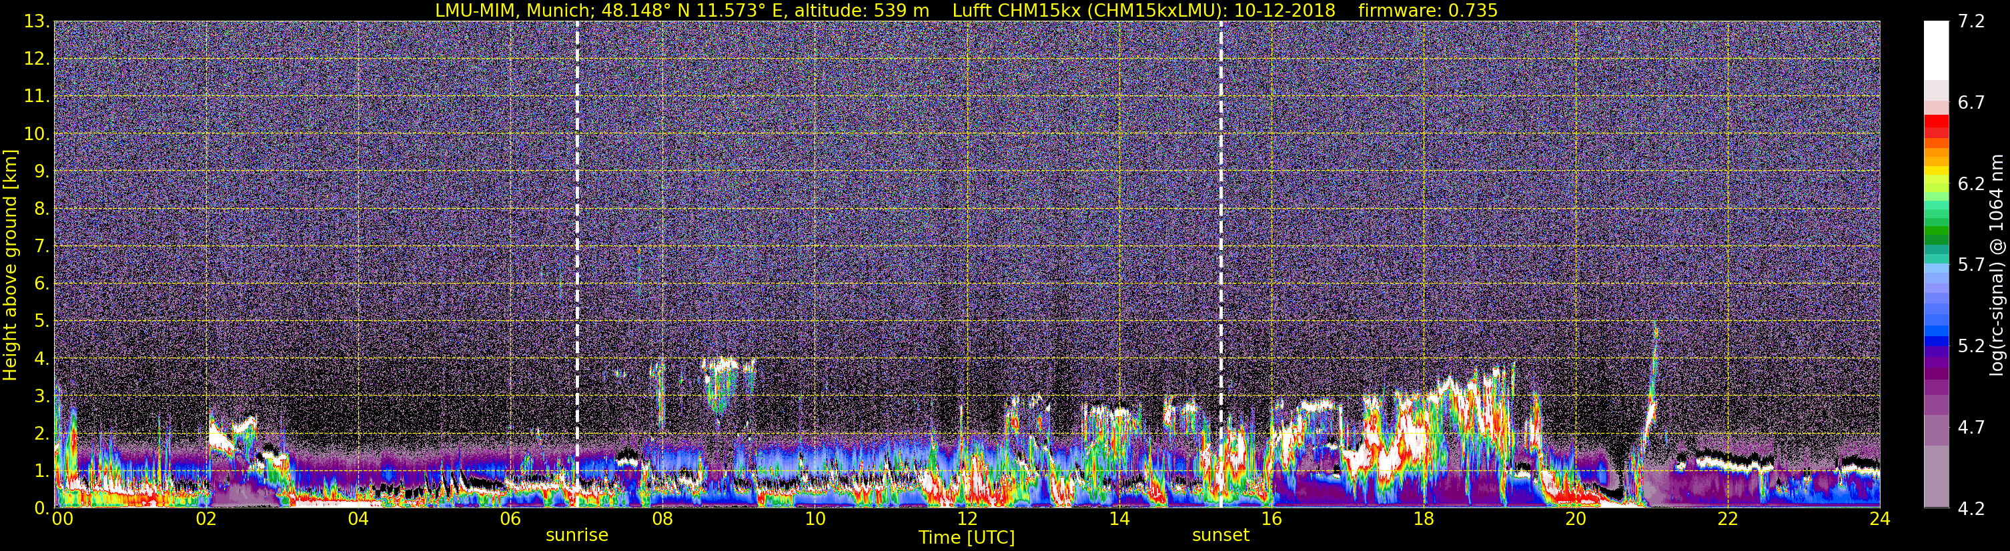Click the height axis tick label 1.
This screenshot has height=551, width=2010.
click(42, 472)
